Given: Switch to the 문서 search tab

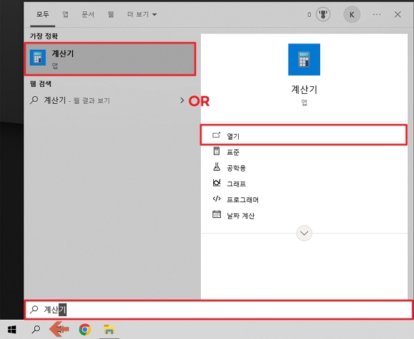Looking at the screenshot, I should click(88, 14).
